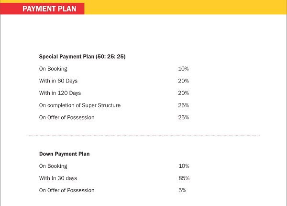Select the With in 120 Days row label
This screenshot has height=206, width=287.
click(x=60, y=93)
